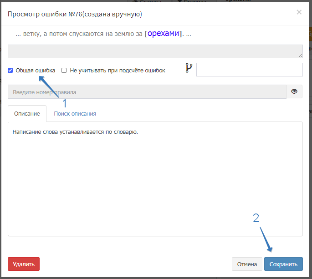Click the eye icon to show rule

(294, 91)
